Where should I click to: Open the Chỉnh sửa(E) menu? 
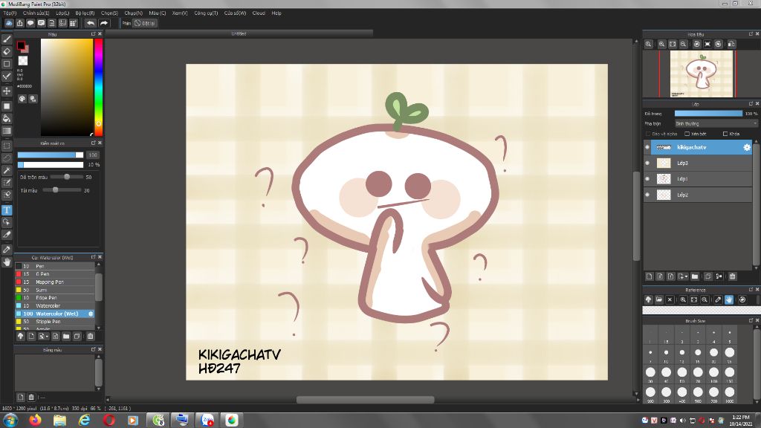(x=36, y=13)
